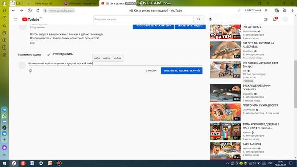Open Bandicam recorder on the taskbar
This screenshot has height=167, width=297.
pos(59,163)
